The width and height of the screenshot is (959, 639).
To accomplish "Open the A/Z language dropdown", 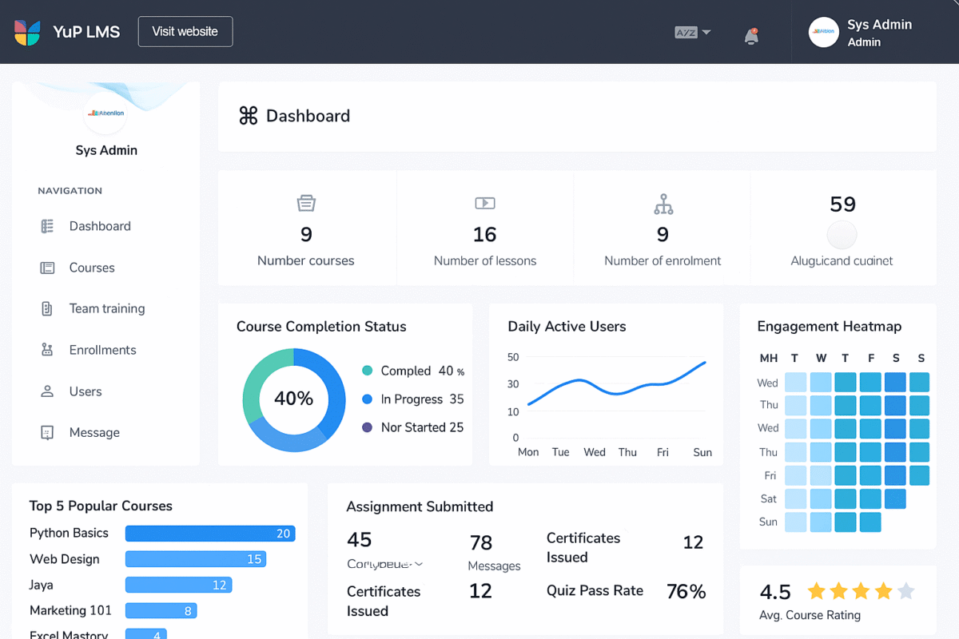I will point(692,33).
